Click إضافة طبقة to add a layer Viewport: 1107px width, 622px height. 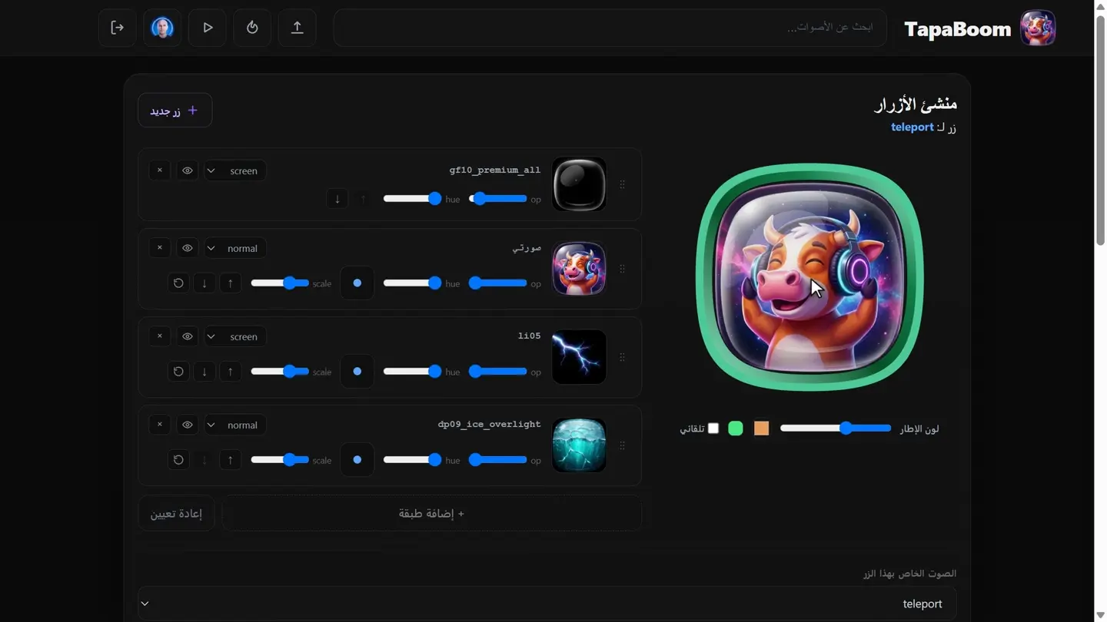pyautogui.click(x=432, y=513)
